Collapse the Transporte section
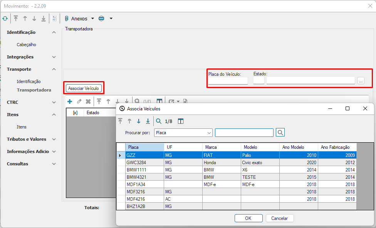The height and width of the screenshot is (228, 376). pyautogui.click(x=54, y=69)
